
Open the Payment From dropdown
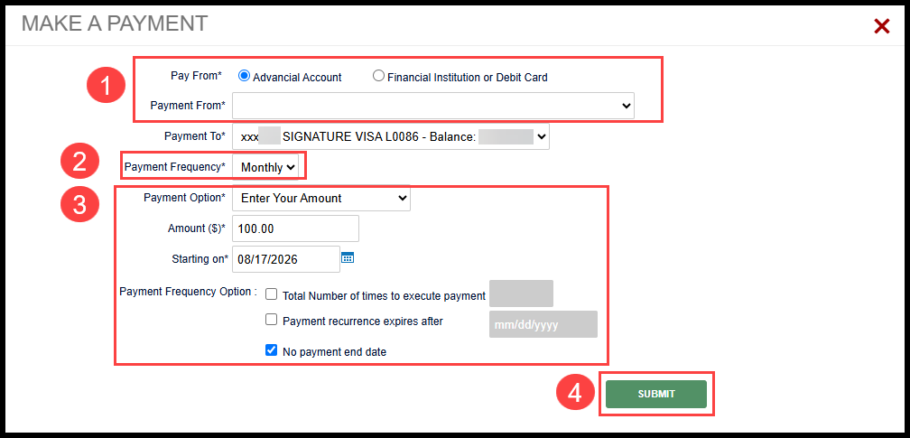point(433,106)
